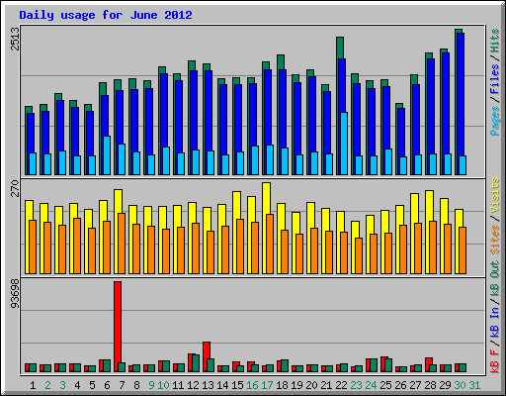Click day 13 on the x-axis

pos(208,385)
